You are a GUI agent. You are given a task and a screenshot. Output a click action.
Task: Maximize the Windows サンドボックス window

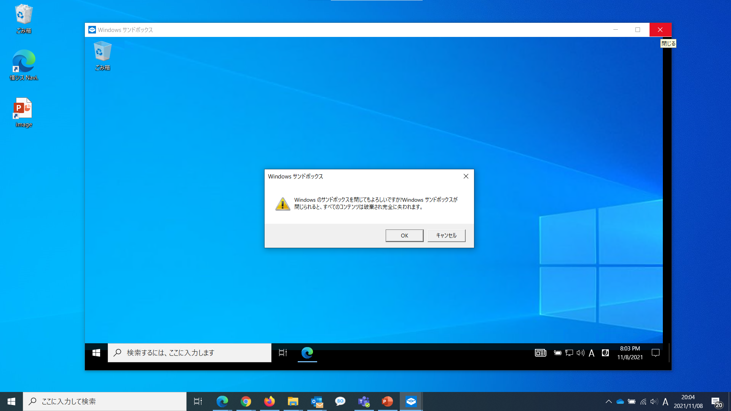[638, 30]
